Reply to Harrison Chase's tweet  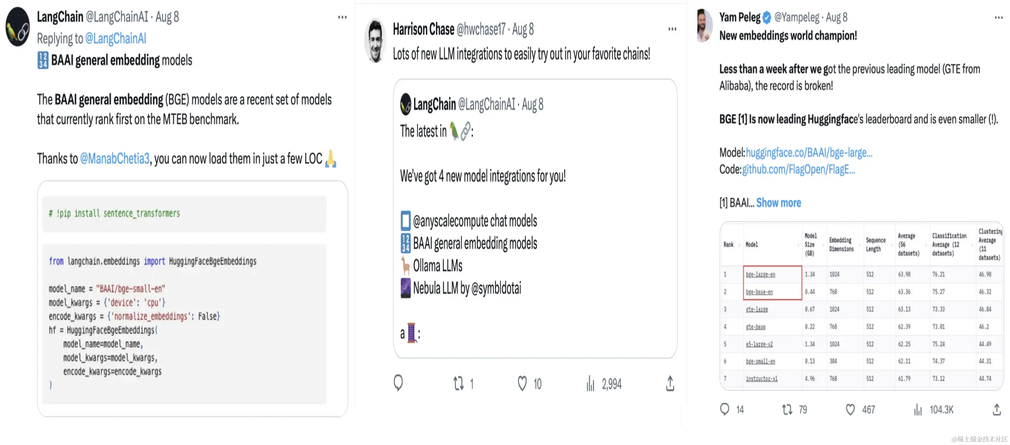(398, 383)
